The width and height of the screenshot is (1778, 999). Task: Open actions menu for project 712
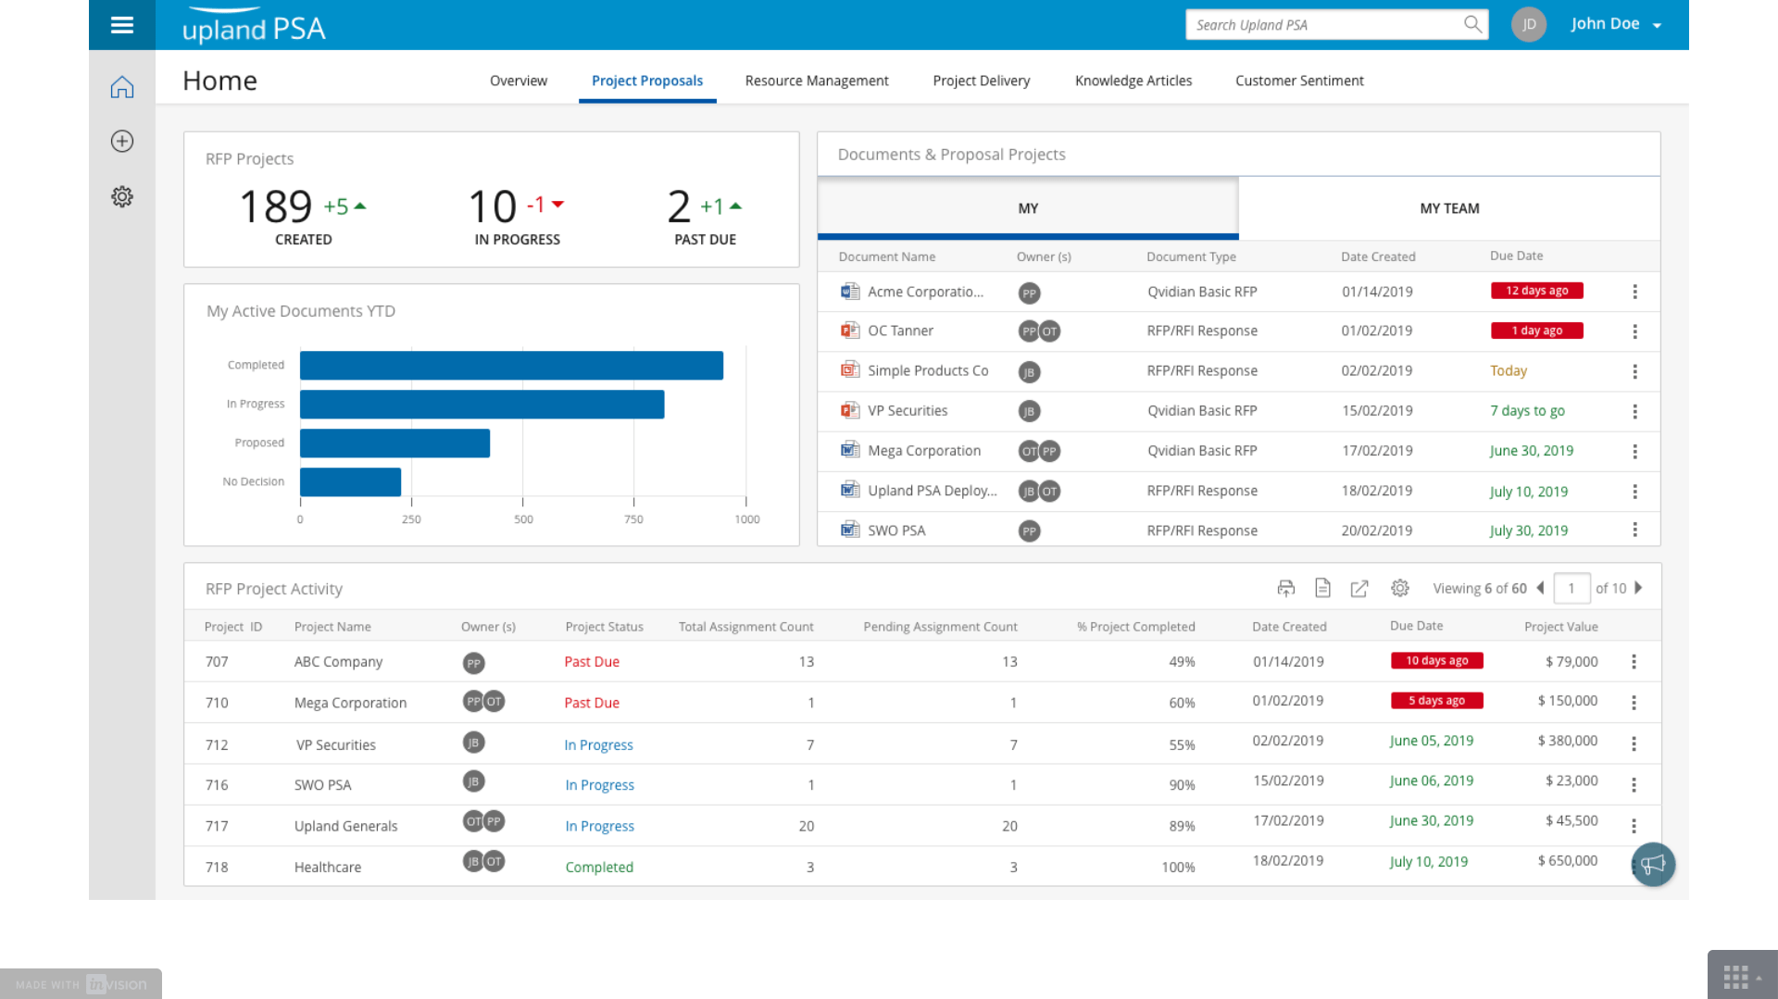(1634, 744)
